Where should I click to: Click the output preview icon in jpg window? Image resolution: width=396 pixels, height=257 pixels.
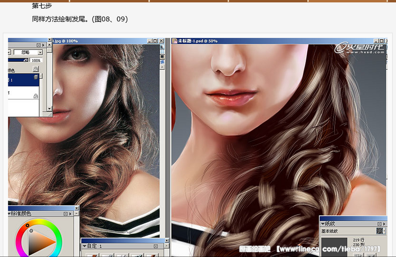click(162, 56)
